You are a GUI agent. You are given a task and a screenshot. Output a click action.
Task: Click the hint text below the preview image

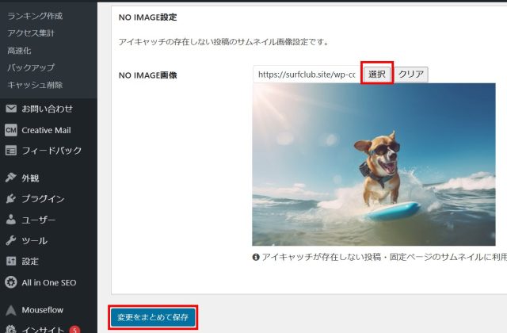pyautogui.click(x=384, y=257)
